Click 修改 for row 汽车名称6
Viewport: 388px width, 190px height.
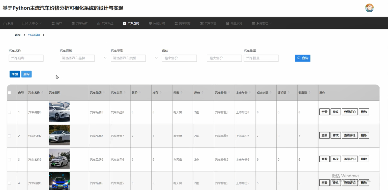pyautogui.click(x=336, y=159)
